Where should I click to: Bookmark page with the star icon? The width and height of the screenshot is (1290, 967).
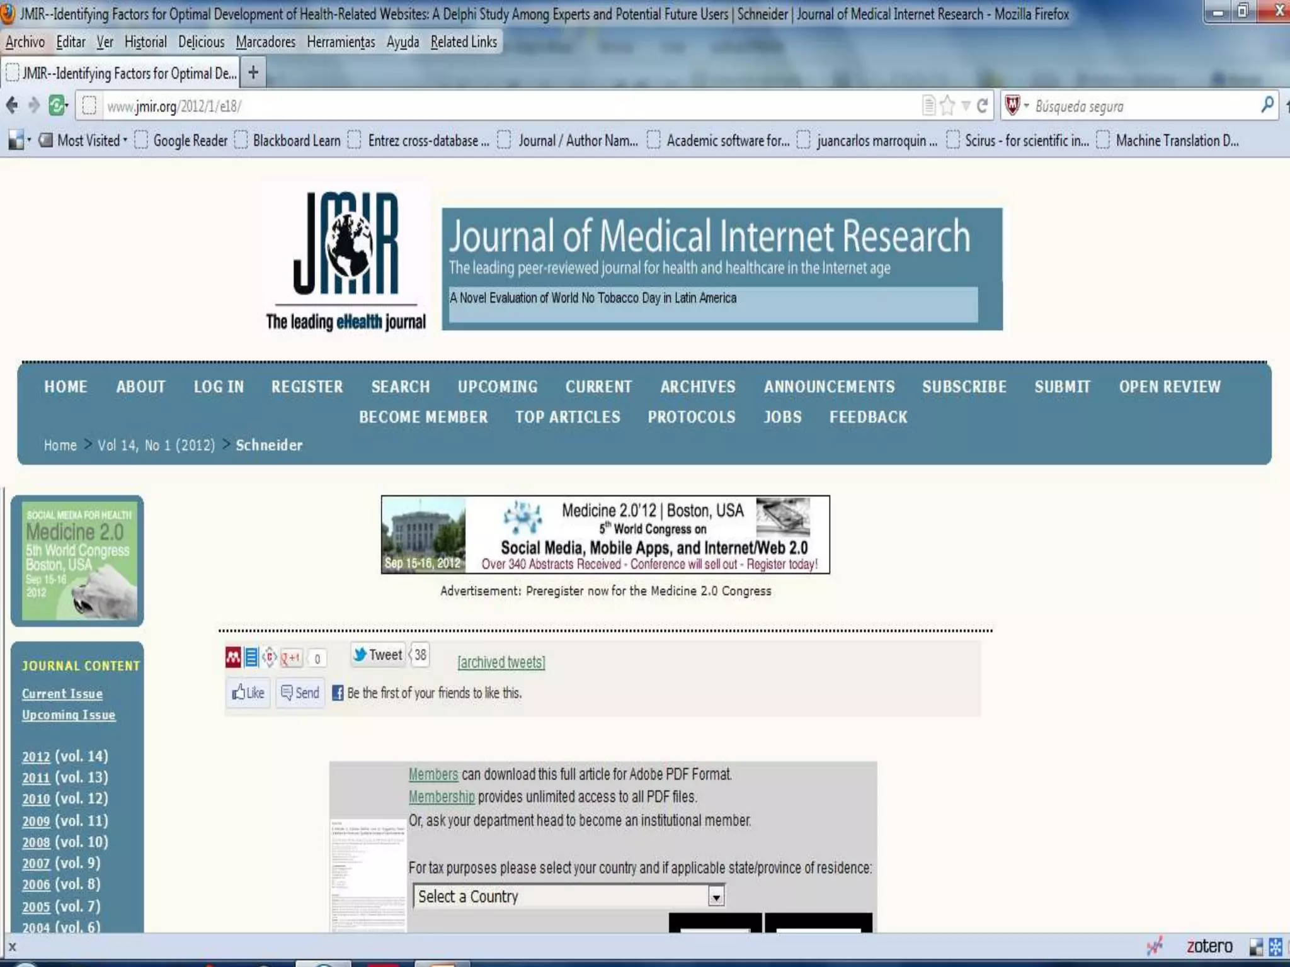point(947,106)
